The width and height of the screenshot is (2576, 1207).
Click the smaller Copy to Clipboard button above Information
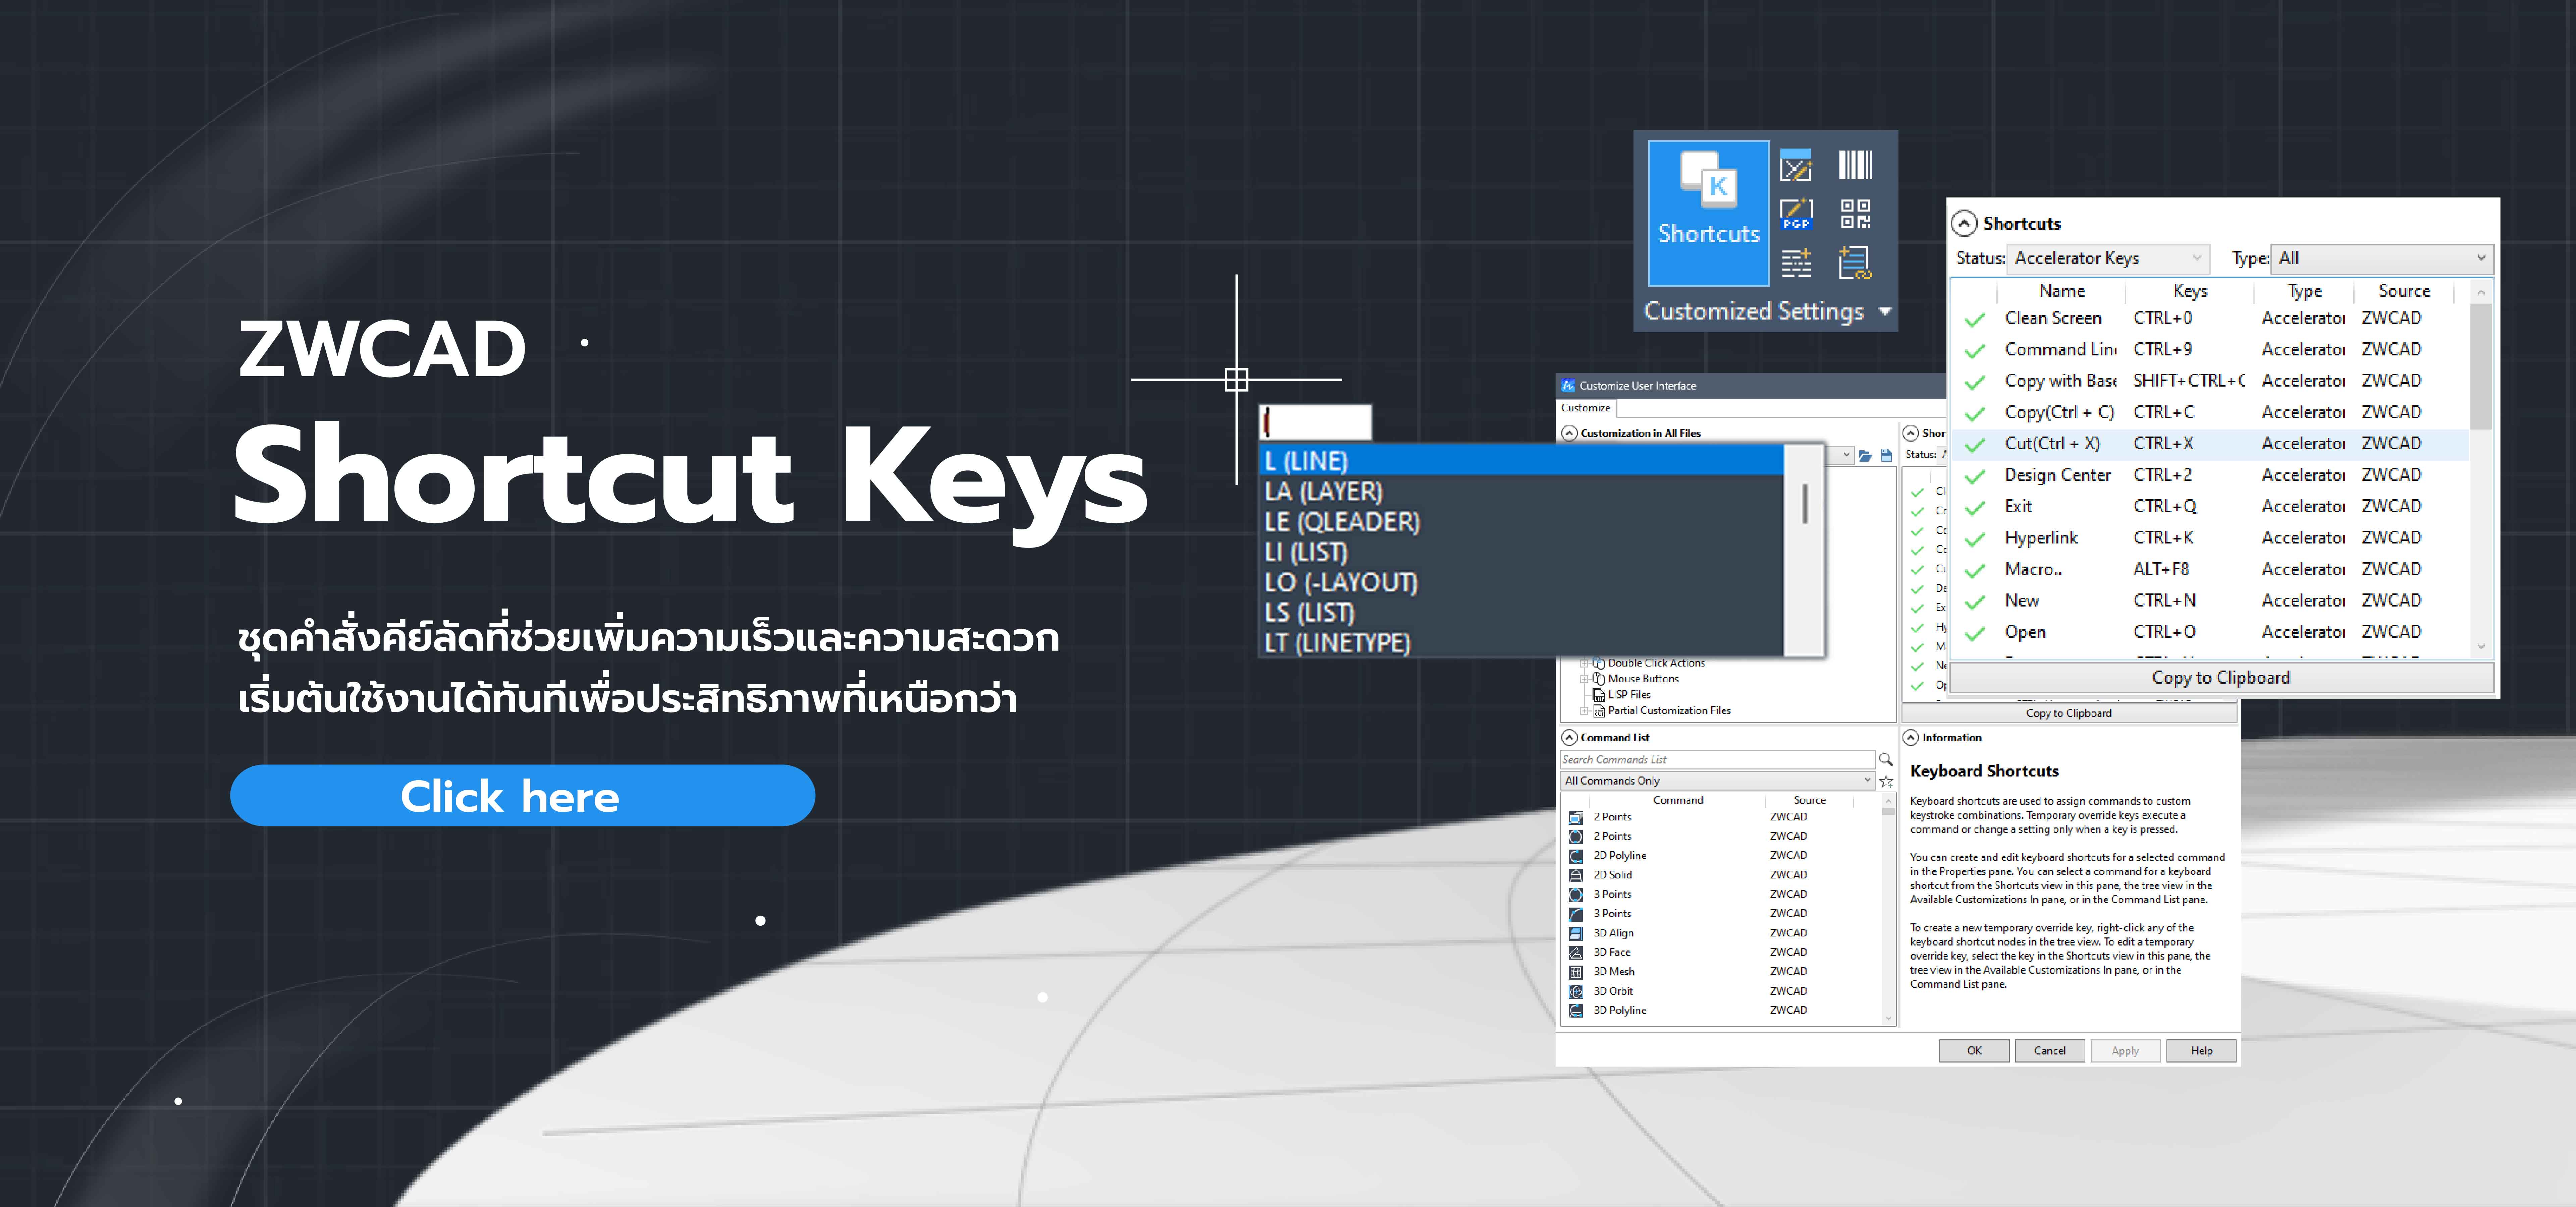click(2069, 713)
